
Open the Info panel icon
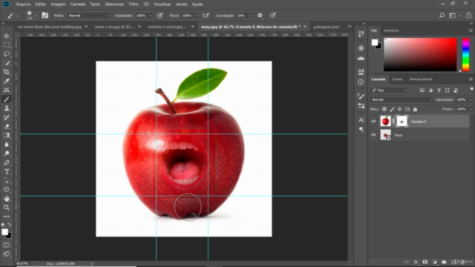[x=361, y=82]
